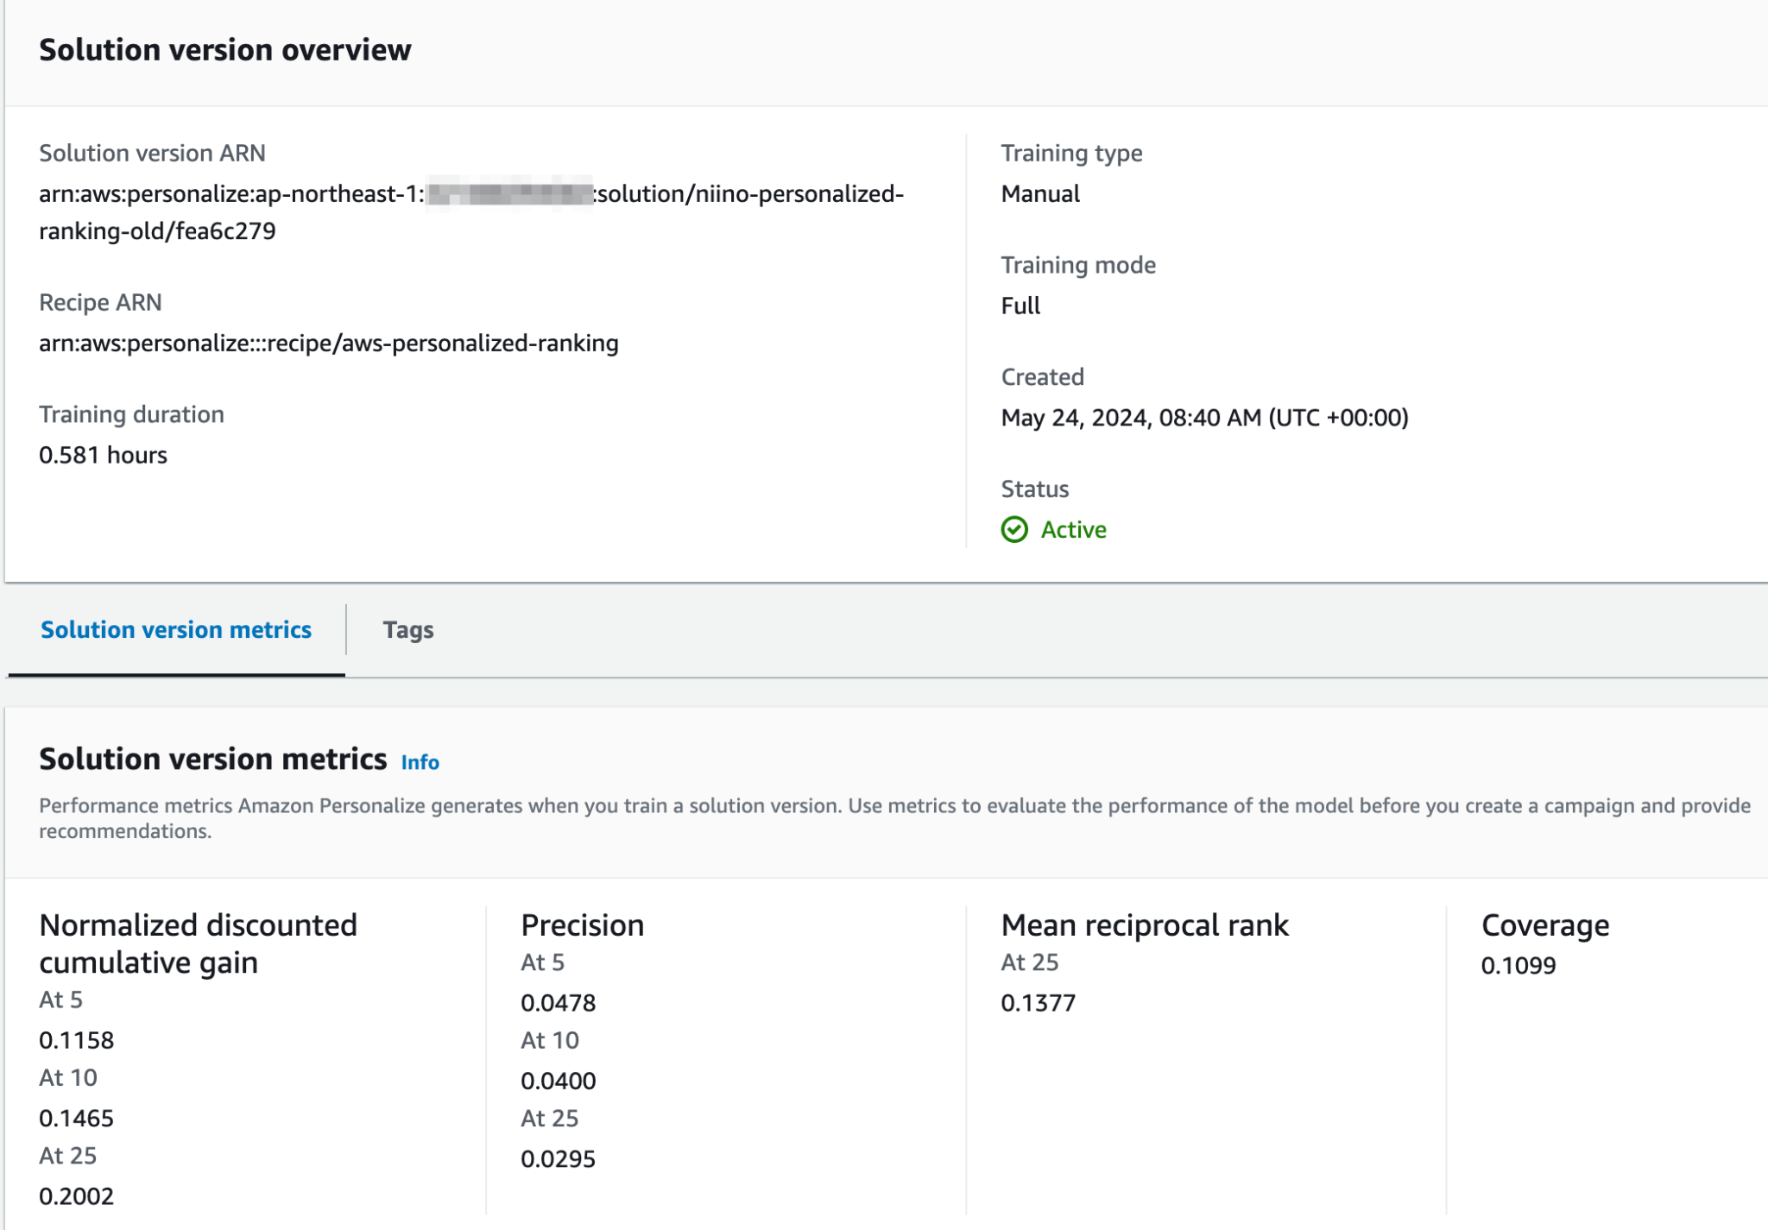
Task: Click the Precision At 5 value 0.0478
Action: pyautogui.click(x=558, y=1003)
